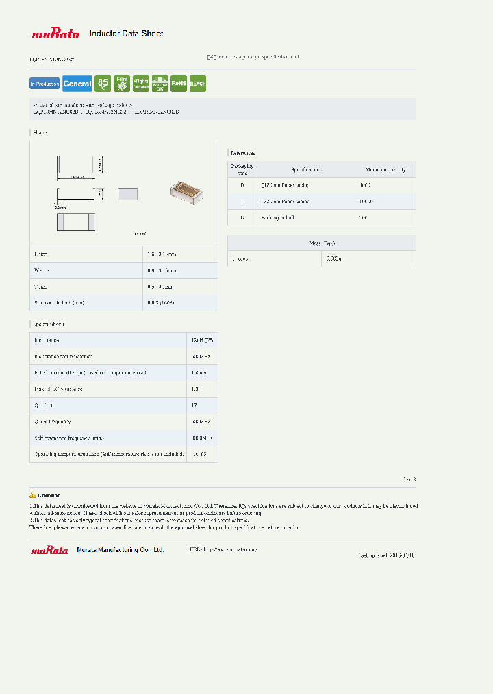
Task: Click the "Packing in bulk" specification cell
Action: 278,218
